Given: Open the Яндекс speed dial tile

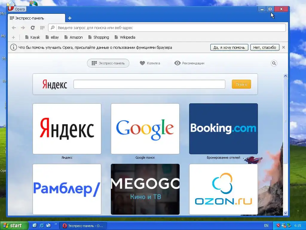Looking at the screenshot, I should tap(67, 129).
